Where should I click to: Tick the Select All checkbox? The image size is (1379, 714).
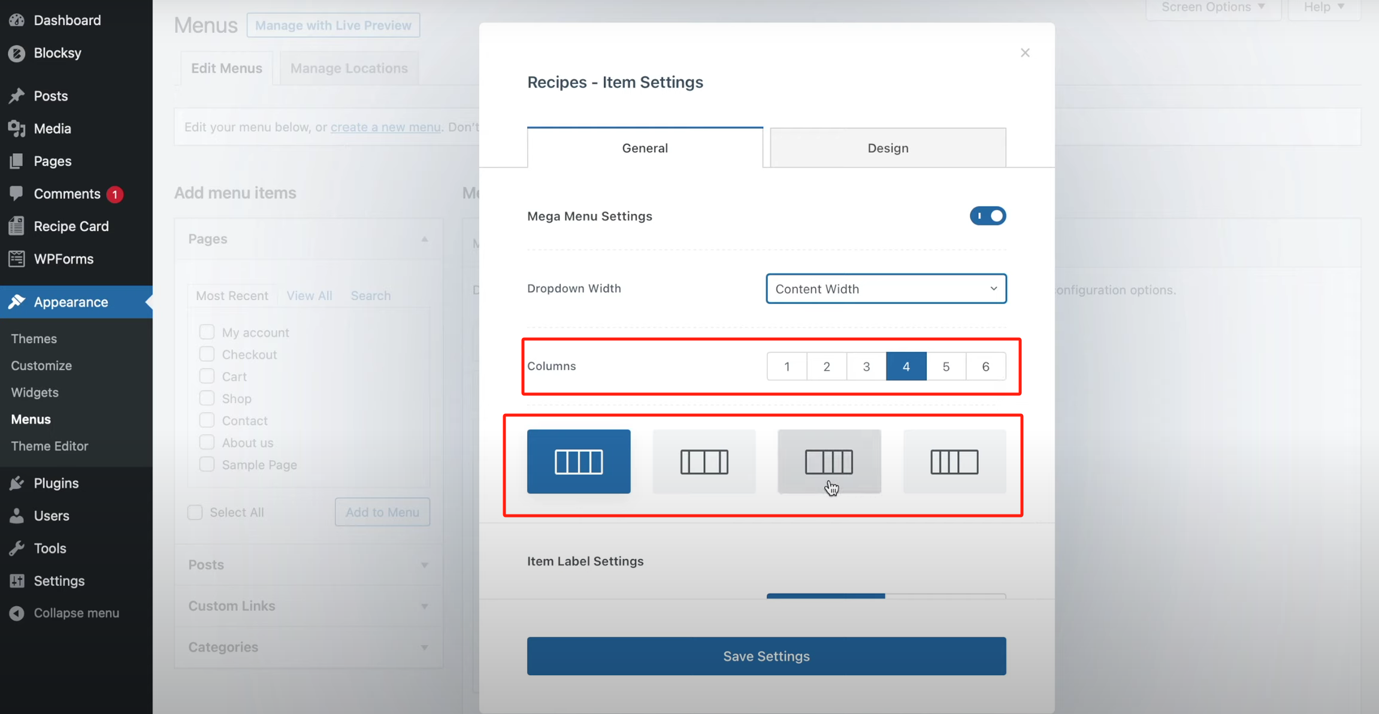point(195,512)
